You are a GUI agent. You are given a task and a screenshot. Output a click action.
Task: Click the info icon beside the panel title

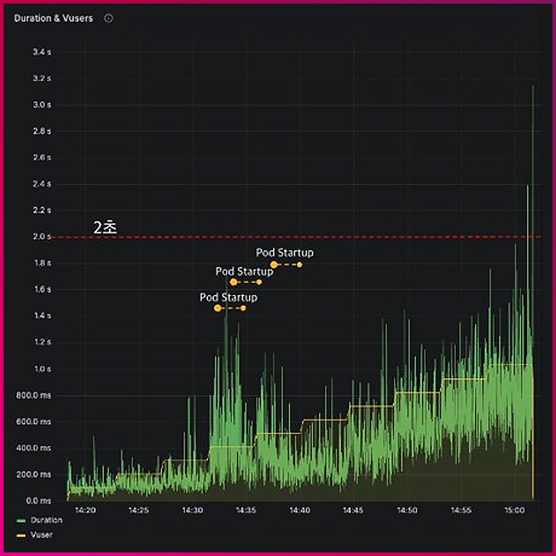[108, 18]
